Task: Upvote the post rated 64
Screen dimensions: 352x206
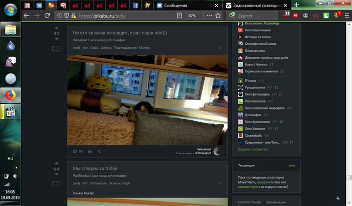Action: click(x=56, y=163)
